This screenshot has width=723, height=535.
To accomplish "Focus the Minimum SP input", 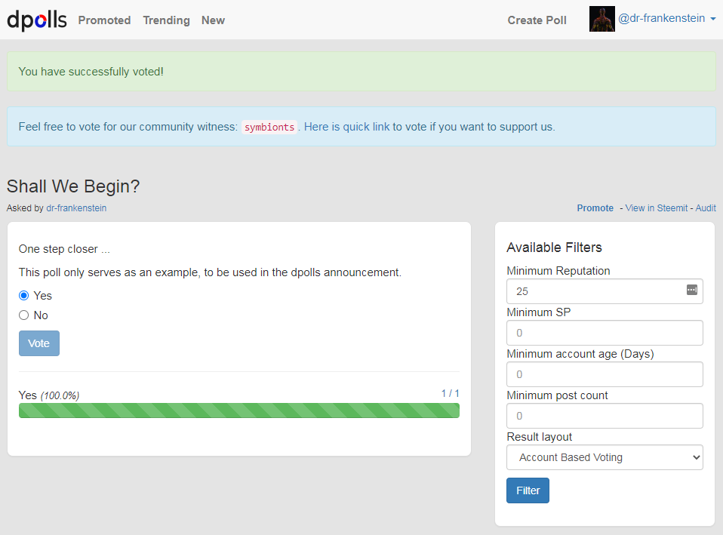I will coord(605,333).
